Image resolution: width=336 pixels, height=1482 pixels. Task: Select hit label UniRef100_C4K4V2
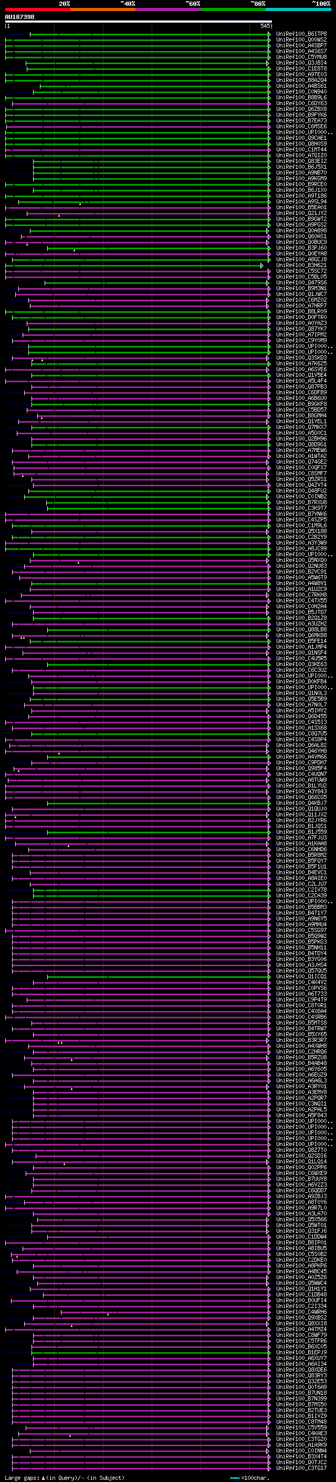[x=301, y=982]
